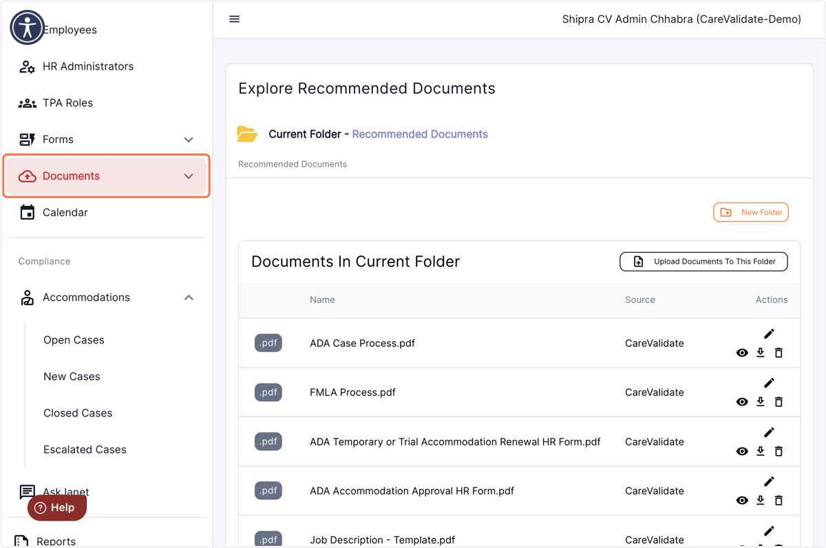
Task: Select Documents in the sidebar
Action: (106, 176)
